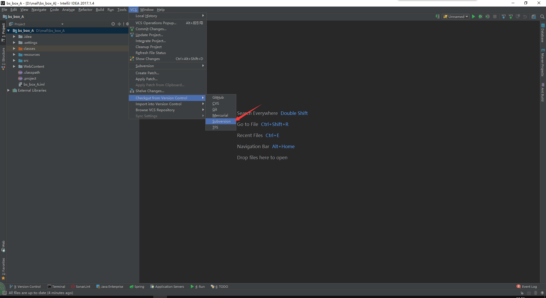Screen dimensions: 546x298
Task: Open the File menu
Action: click(4, 10)
